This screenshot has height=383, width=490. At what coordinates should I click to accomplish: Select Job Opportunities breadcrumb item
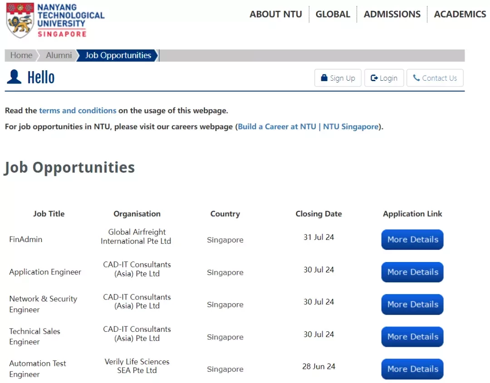[118, 55]
